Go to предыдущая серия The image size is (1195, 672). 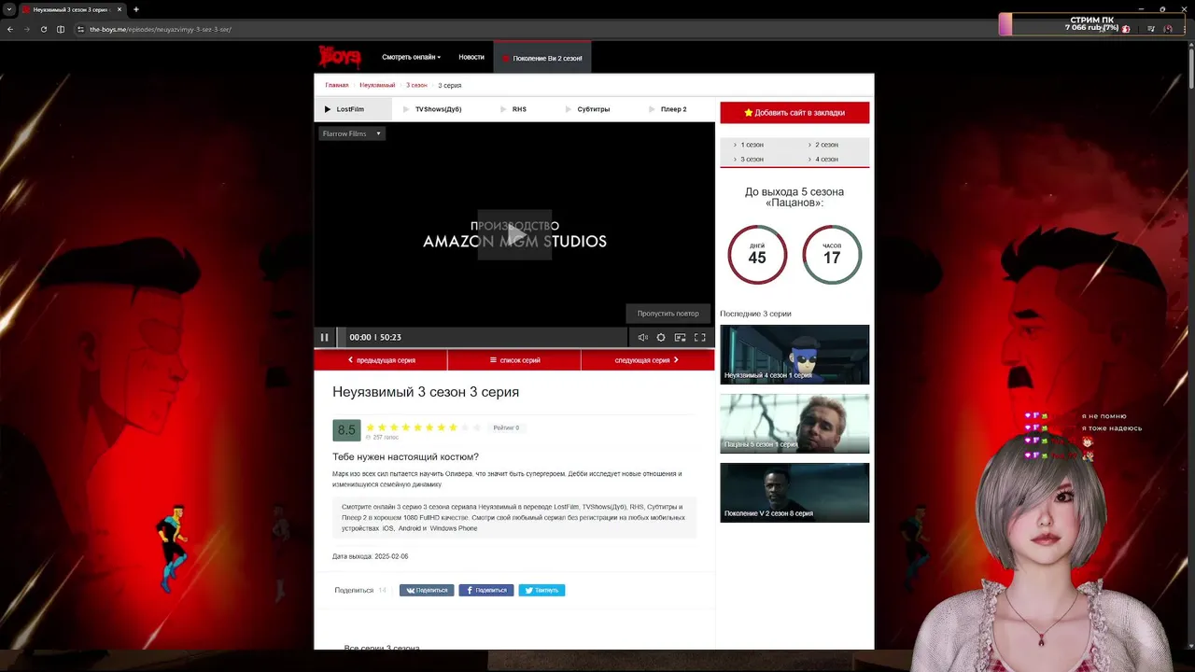(x=381, y=360)
